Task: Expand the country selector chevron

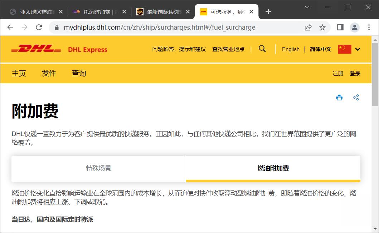Action: (358, 49)
